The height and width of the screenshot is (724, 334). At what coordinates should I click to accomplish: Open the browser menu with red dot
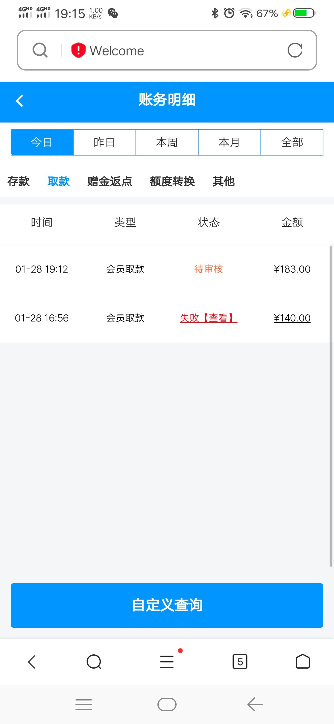click(x=167, y=662)
